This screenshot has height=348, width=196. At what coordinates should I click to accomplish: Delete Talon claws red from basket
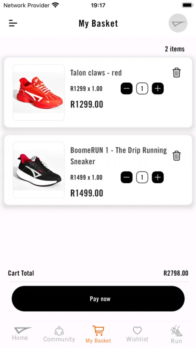pyautogui.click(x=176, y=73)
